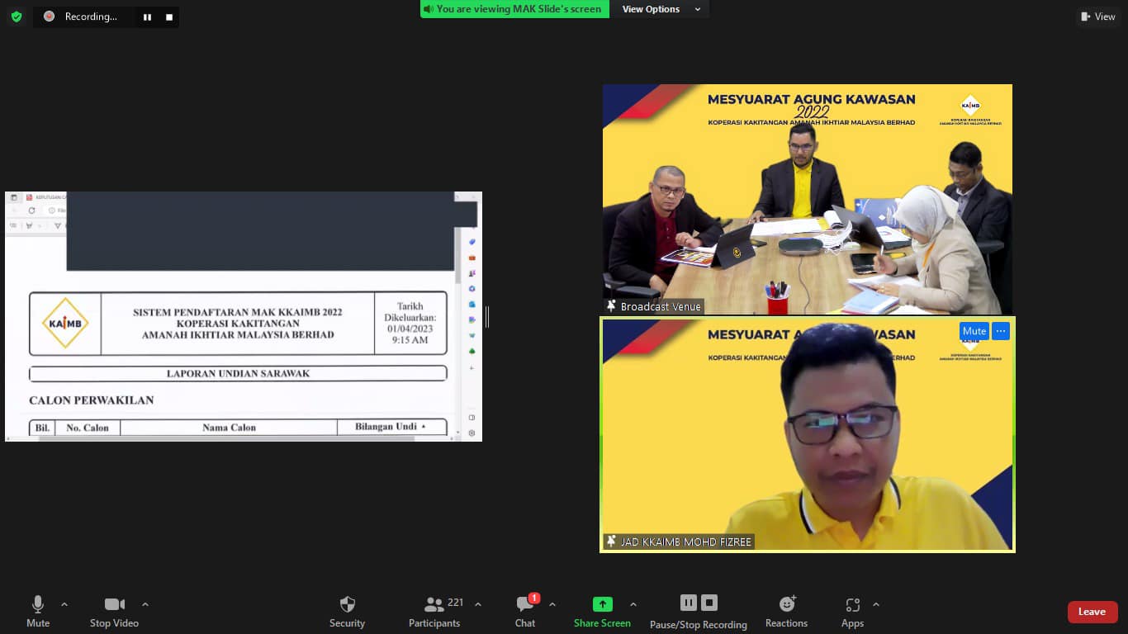Image resolution: width=1128 pixels, height=634 pixels.
Task: Click the "Bil." column header
Action: click(x=40, y=428)
